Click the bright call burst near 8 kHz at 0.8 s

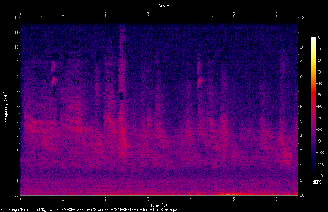(x=54, y=79)
